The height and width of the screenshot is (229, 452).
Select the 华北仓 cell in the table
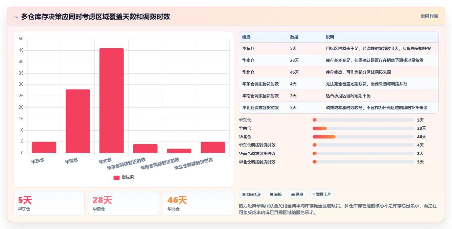(248, 72)
